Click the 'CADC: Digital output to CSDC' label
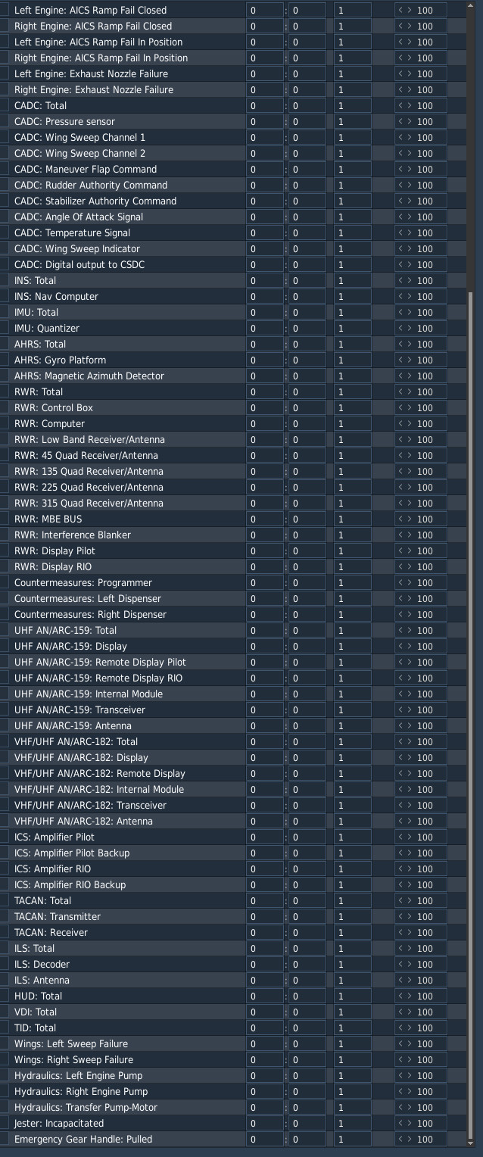 [x=79, y=264]
